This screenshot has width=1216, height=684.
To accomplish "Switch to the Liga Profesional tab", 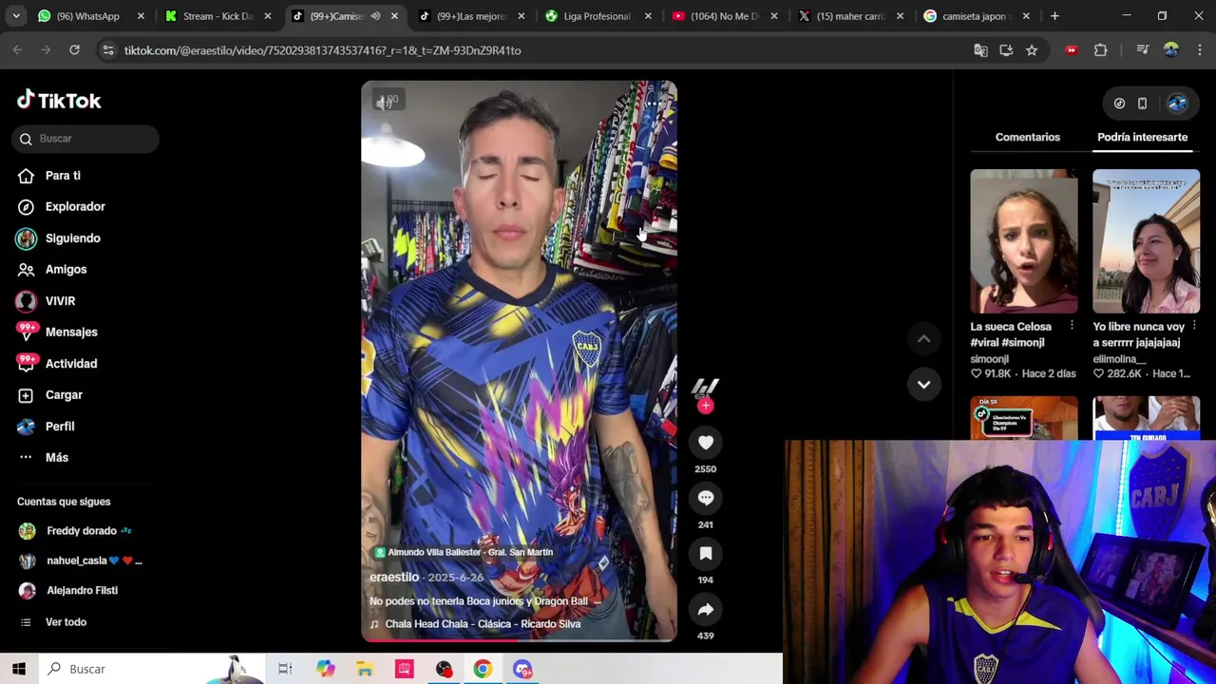I will pyautogui.click(x=596, y=16).
